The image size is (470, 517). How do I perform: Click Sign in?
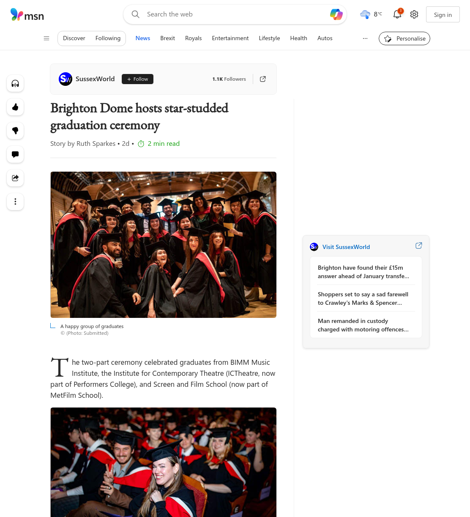pyautogui.click(x=443, y=14)
